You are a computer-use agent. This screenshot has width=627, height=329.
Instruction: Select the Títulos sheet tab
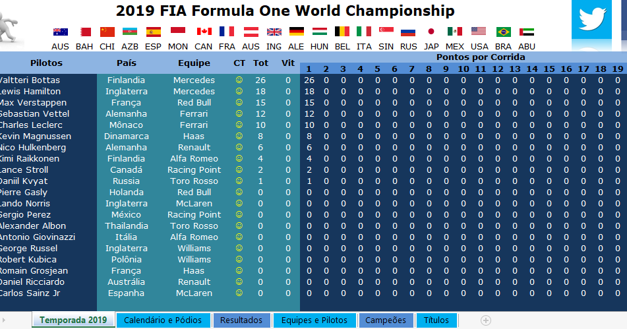coord(436,320)
